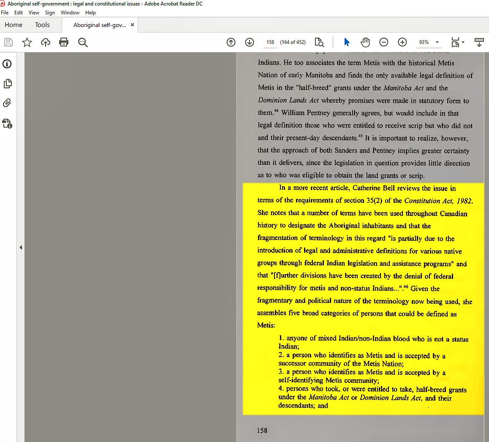Add bookmark with the star icon

[x=27, y=42]
